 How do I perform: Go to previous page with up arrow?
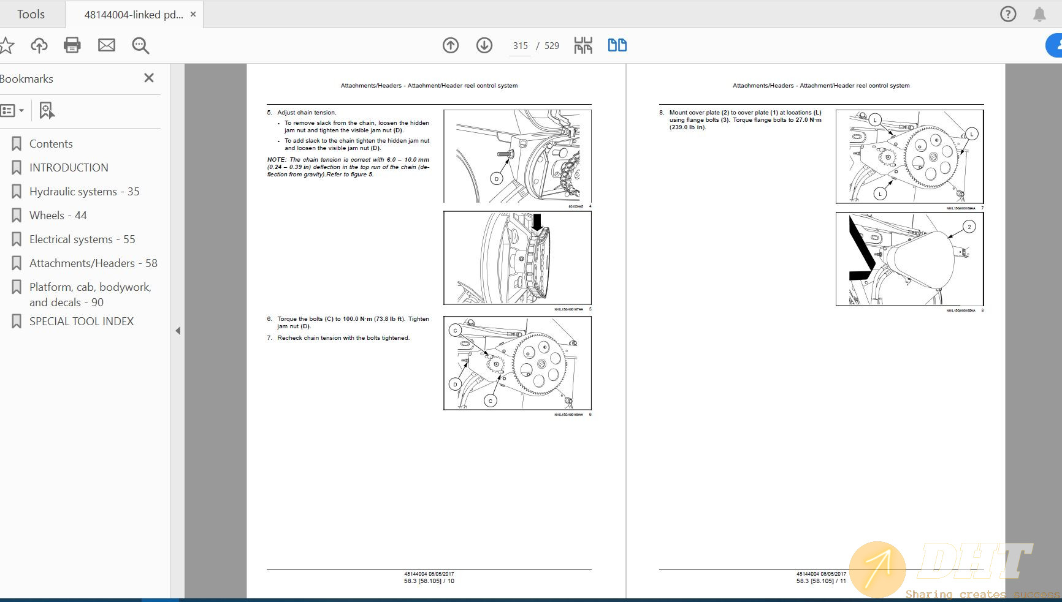450,45
